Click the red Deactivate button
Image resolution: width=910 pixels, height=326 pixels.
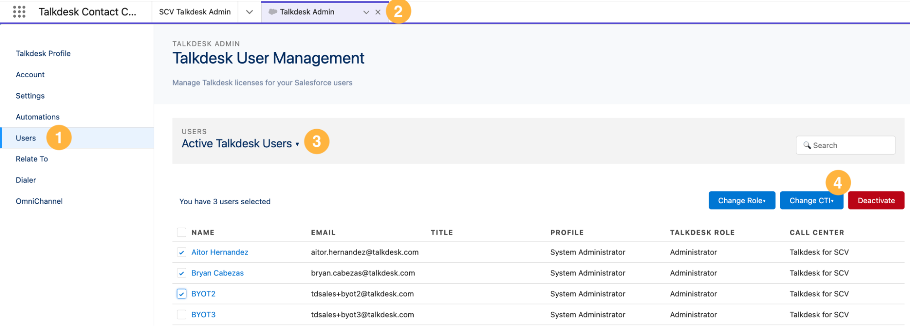pos(876,201)
